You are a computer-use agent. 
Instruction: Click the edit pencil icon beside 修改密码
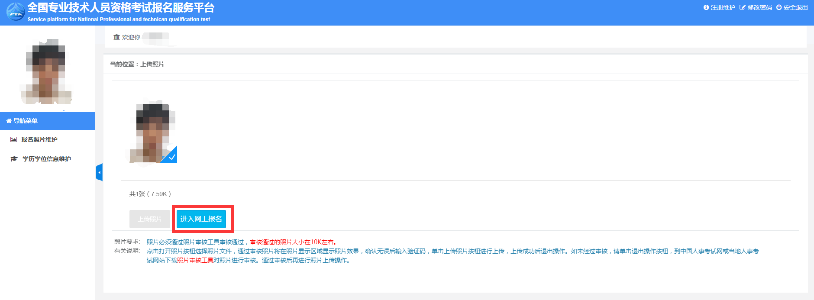tap(743, 7)
